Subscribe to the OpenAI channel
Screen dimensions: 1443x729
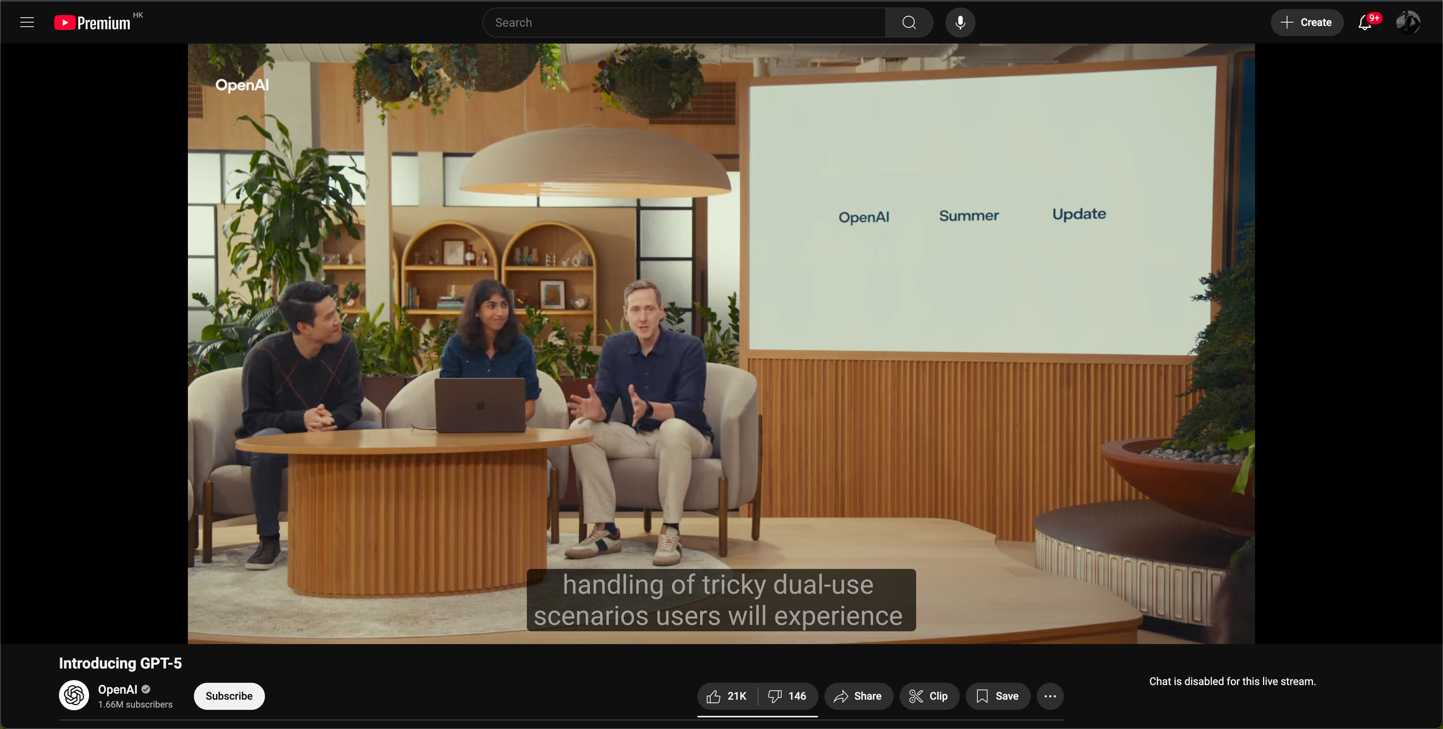click(228, 696)
